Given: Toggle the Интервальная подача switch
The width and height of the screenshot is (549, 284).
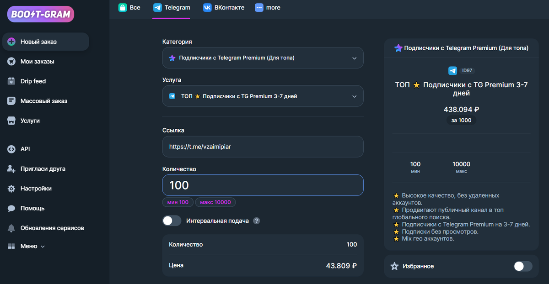Looking at the screenshot, I should (x=172, y=221).
